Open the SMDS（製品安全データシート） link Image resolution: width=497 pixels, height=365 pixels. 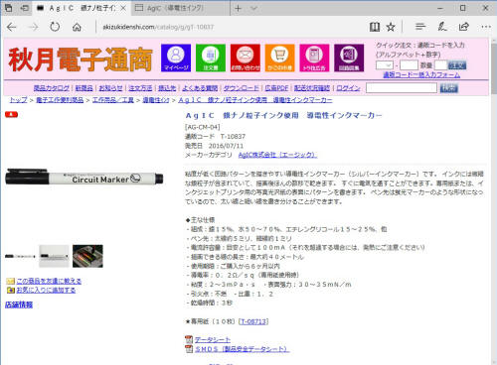click(242, 349)
